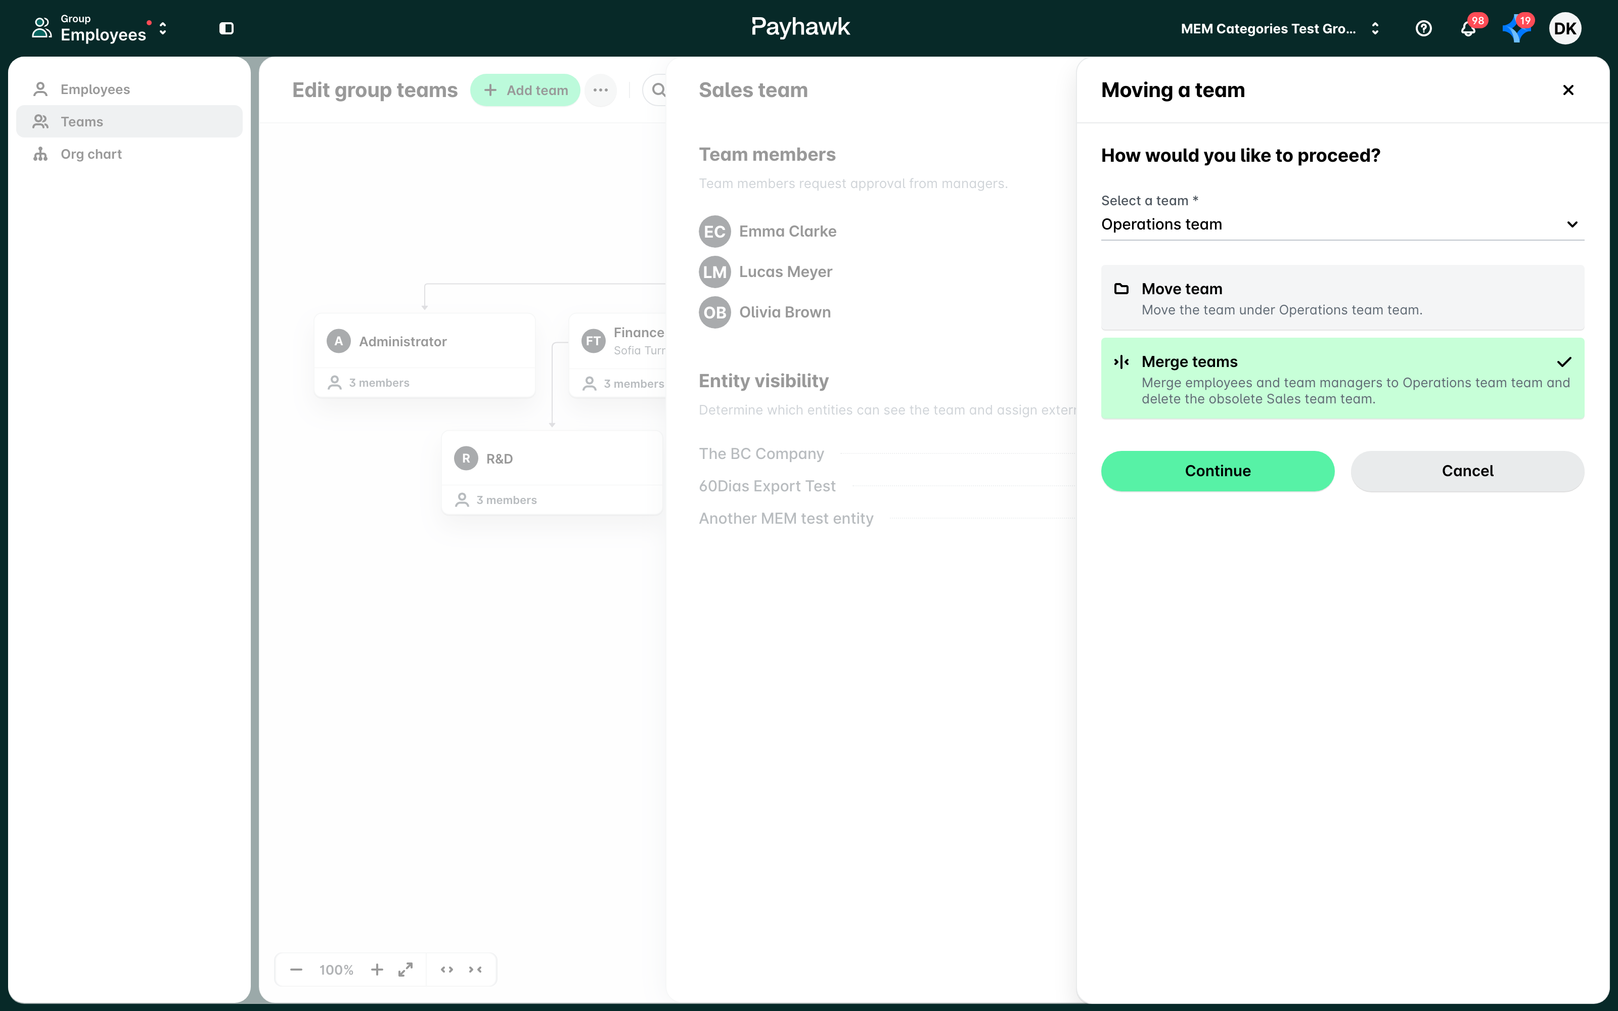
Task: Open the Group Employees module switcher
Action: click(x=100, y=28)
